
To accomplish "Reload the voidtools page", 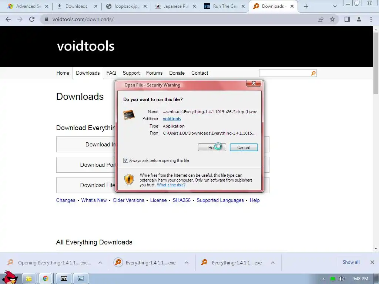I will coord(32,19).
